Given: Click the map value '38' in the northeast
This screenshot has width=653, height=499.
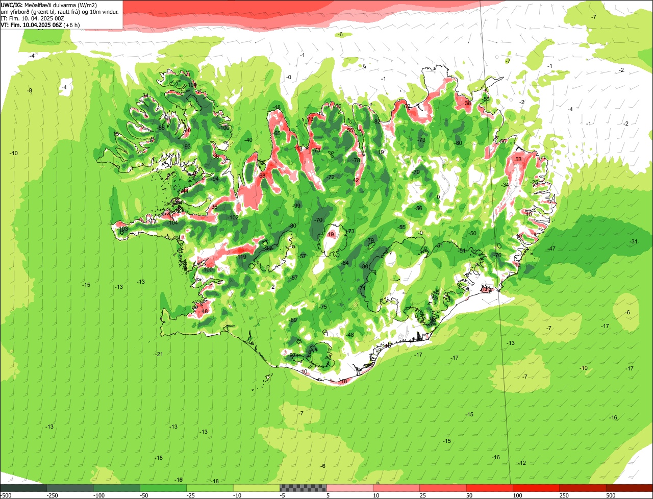Looking at the screenshot, I should (468, 103).
